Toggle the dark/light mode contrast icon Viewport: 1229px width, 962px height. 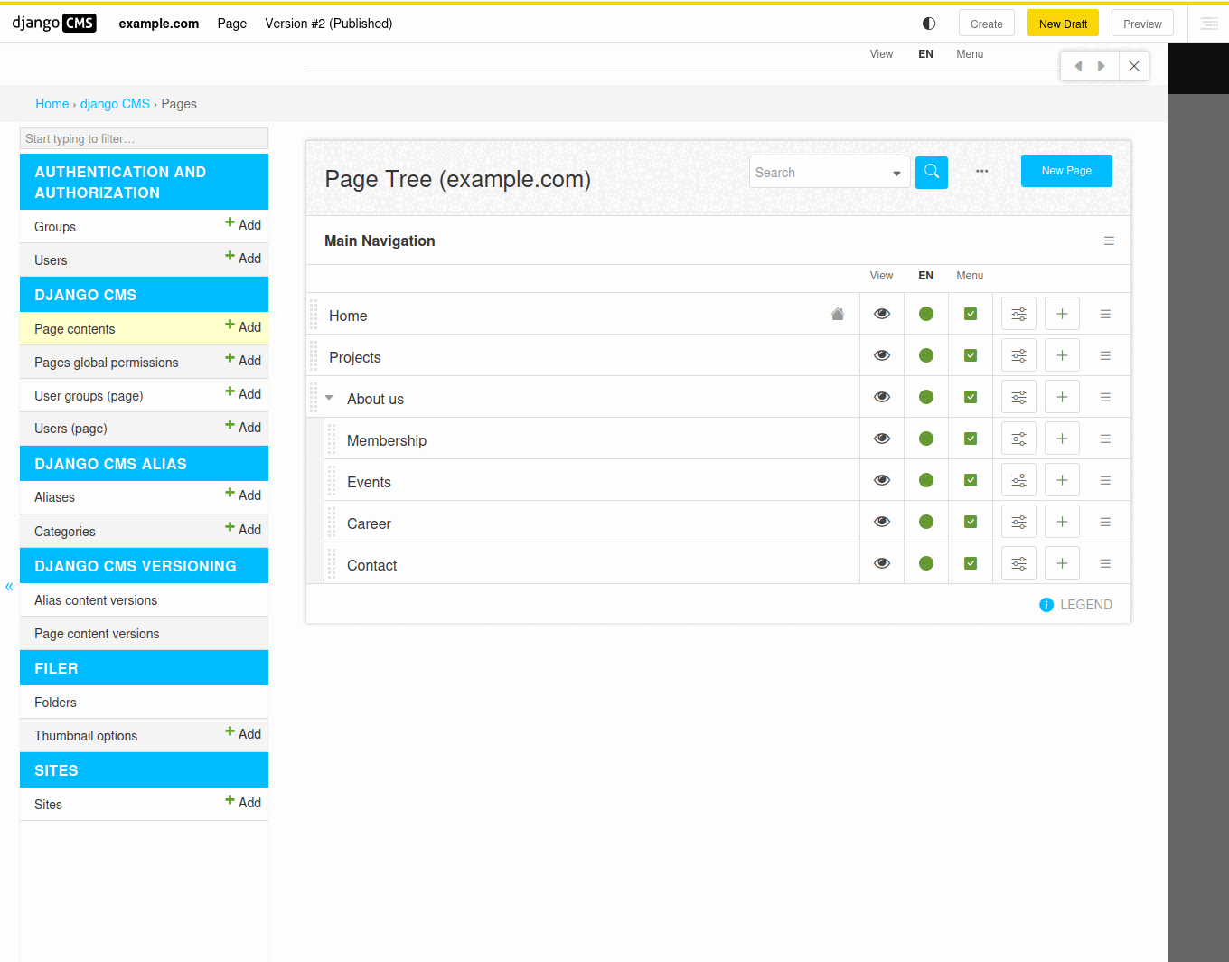pyautogui.click(x=929, y=24)
